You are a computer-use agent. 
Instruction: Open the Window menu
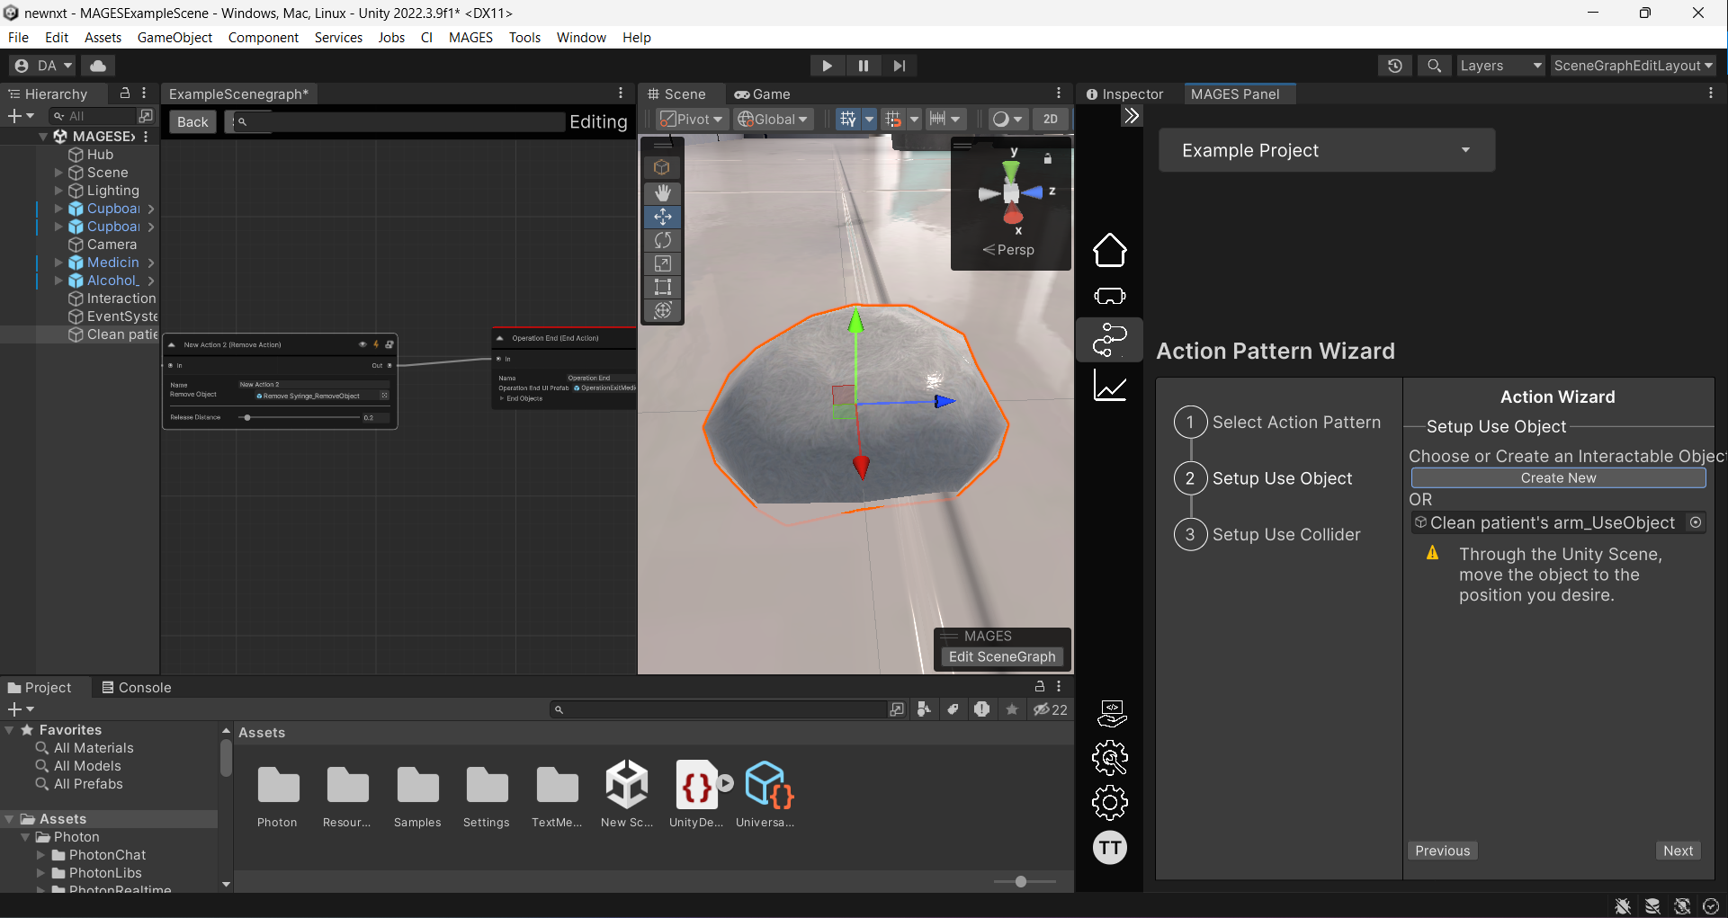coord(581,38)
